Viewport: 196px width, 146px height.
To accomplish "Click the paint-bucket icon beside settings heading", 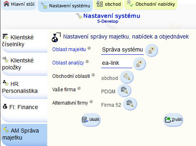I will click(56, 37).
